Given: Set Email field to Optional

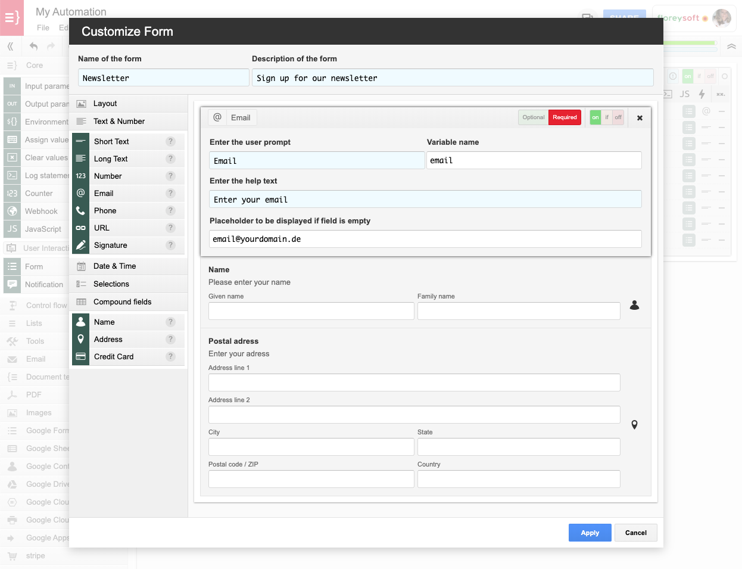Looking at the screenshot, I should (534, 117).
